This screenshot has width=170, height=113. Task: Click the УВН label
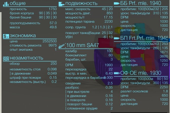(x=69, y=37)
